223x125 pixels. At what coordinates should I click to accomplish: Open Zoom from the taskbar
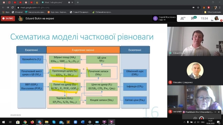coord(75,122)
